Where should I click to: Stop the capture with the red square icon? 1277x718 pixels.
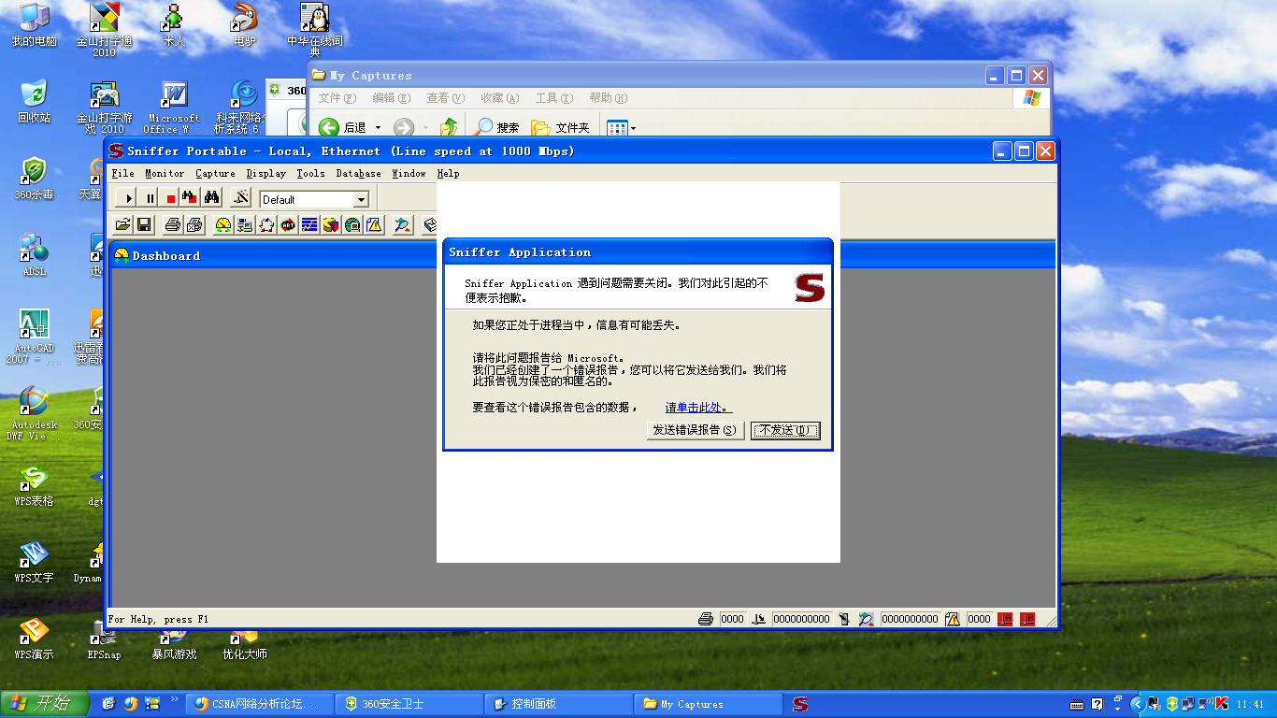pos(169,197)
